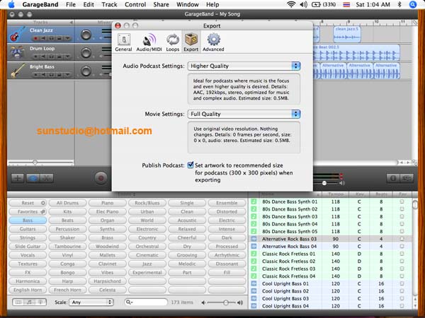Adjust the master volume slider
Image resolution: width=425 pixels, height=318 pixels.
pyautogui.click(x=324, y=183)
